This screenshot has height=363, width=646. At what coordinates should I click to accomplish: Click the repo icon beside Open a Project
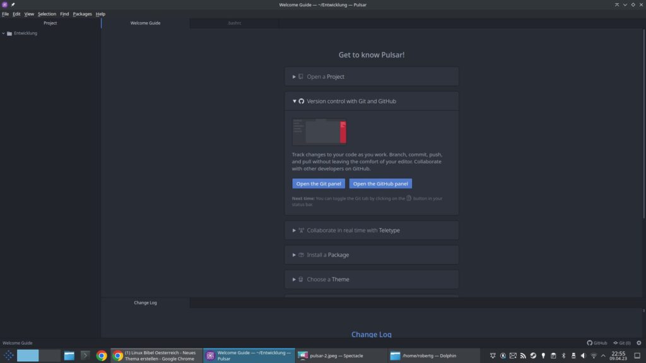point(301,76)
